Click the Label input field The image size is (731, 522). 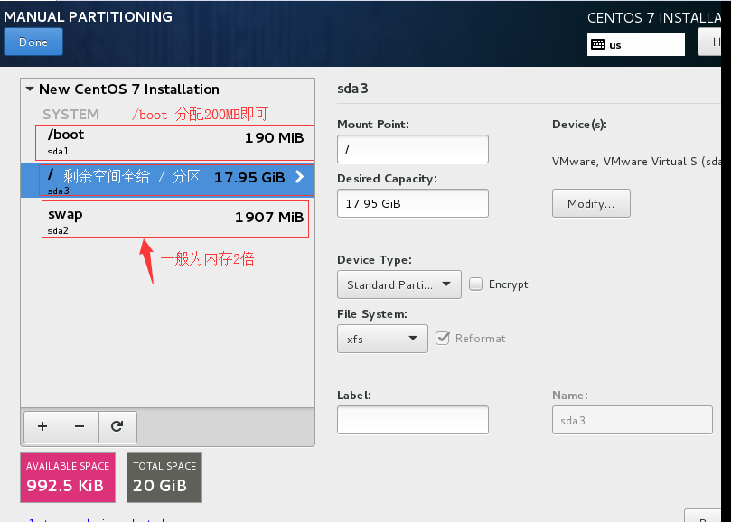[413, 420]
